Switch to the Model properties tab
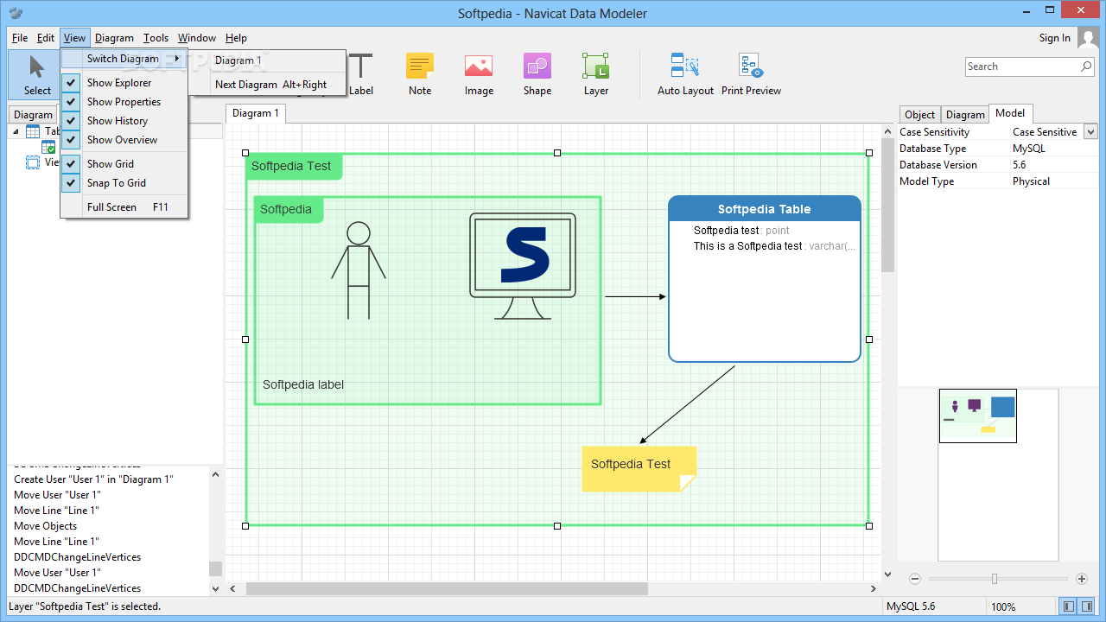This screenshot has height=622, width=1106. point(1010,113)
